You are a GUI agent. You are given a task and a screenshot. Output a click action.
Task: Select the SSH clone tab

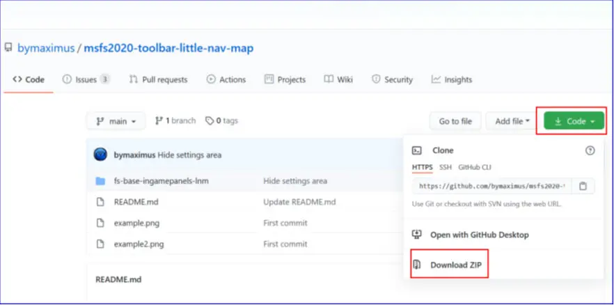click(446, 168)
